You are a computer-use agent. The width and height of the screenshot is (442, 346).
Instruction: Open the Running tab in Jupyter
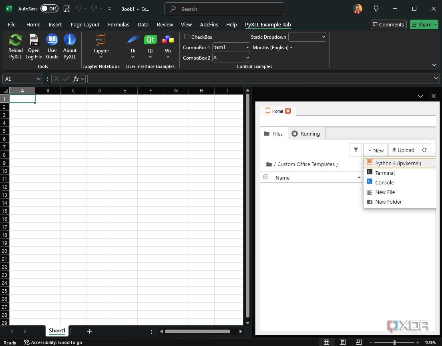(306, 134)
